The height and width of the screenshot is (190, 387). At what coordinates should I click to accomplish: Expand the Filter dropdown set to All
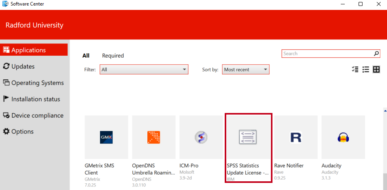144,70
